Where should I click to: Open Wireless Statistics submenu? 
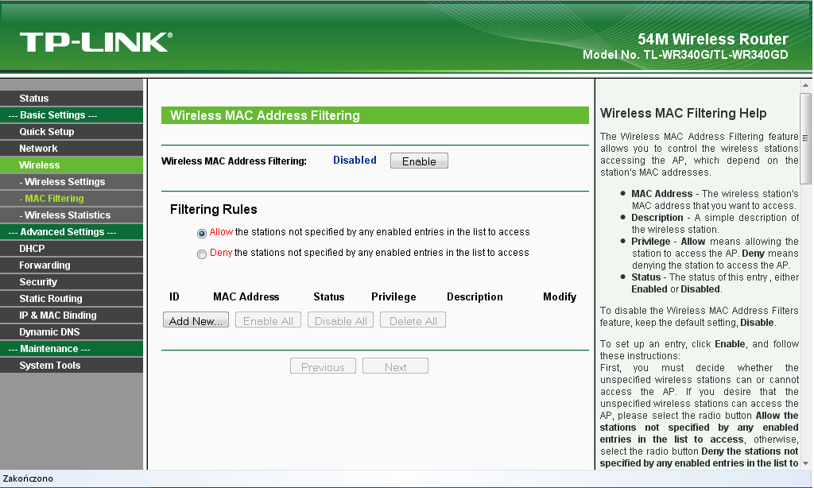(x=72, y=215)
